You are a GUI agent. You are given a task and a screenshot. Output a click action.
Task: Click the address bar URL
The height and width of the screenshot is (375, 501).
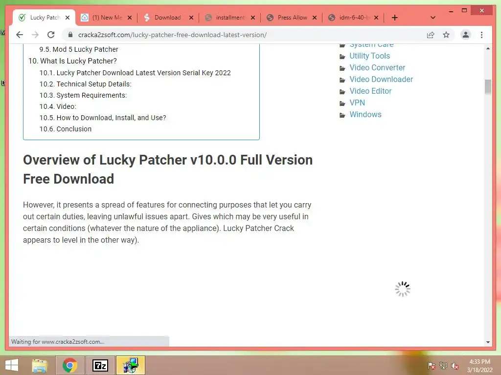coord(173,35)
